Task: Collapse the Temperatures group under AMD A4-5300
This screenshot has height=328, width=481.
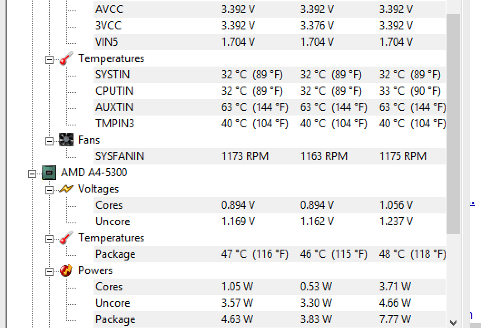Action: (49, 240)
